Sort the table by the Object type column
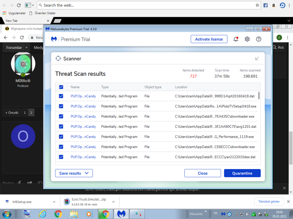This screenshot has height=219, width=293. coord(153,87)
